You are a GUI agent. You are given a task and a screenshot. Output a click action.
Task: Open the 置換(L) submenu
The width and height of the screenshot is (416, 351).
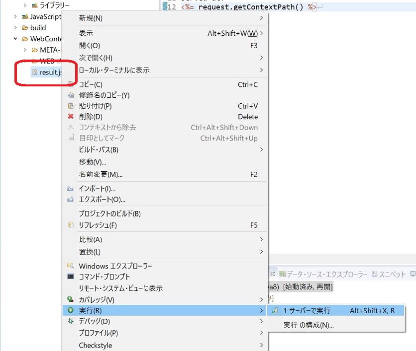tap(165, 252)
